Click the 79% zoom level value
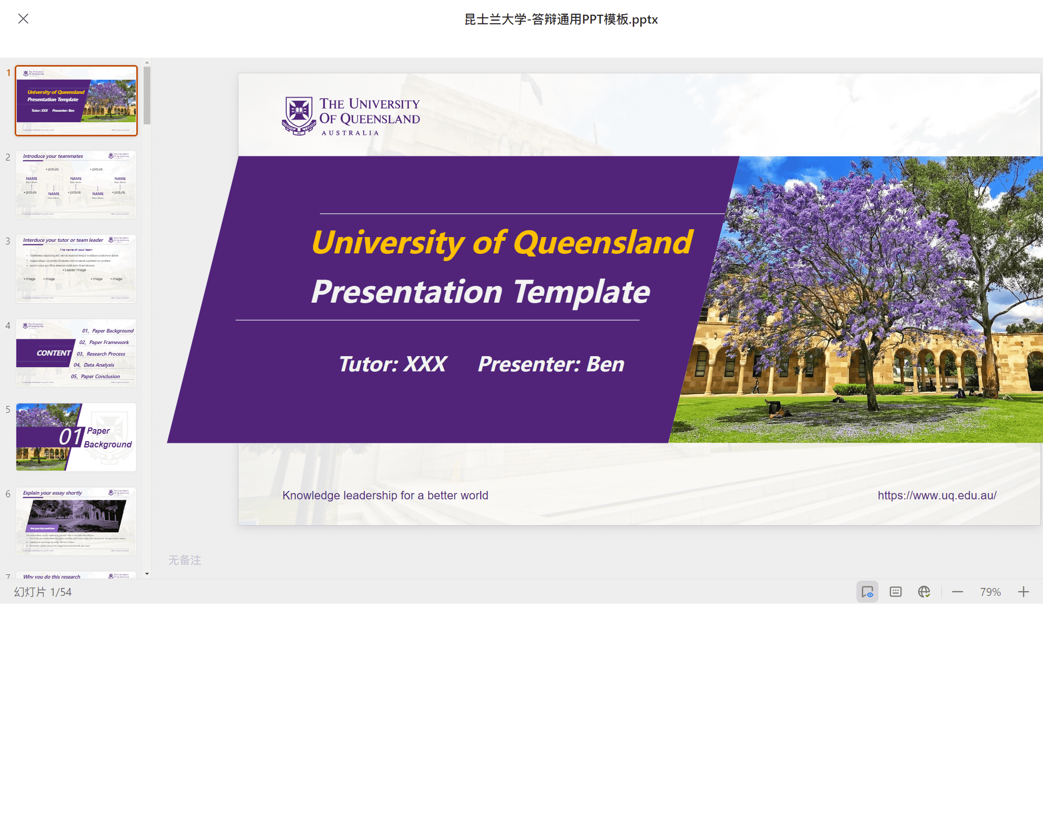This screenshot has width=1043, height=834. click(x=991, y=592)
